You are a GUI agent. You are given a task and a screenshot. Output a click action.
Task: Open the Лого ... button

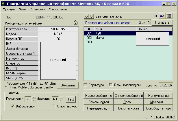click(129, 102)
